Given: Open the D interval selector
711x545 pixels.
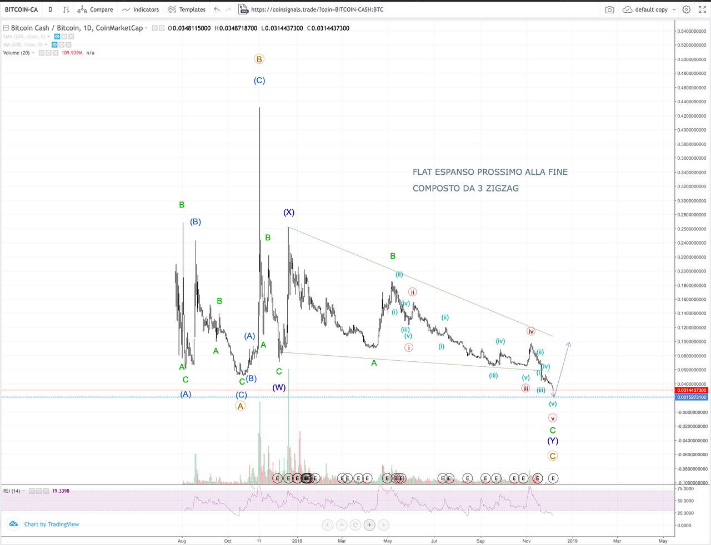Looking at the screenshot, I should 51,9.
